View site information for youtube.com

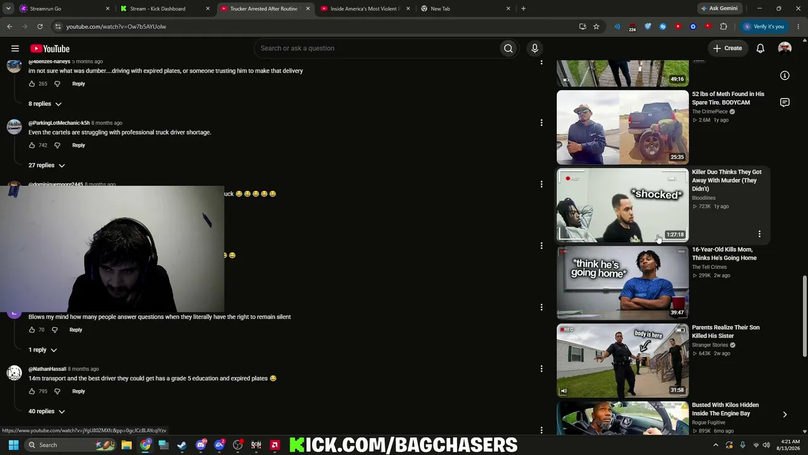(x=57, y=27)
